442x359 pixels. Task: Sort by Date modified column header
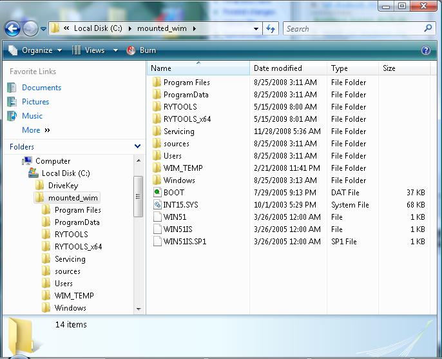288,68
